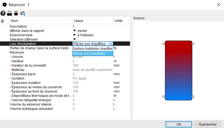
Task: Sort by the Nom column header
Action: (41, 21)
